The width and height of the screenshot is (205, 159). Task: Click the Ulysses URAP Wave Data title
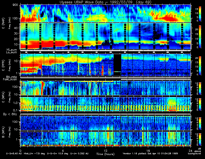pos(105,2)
